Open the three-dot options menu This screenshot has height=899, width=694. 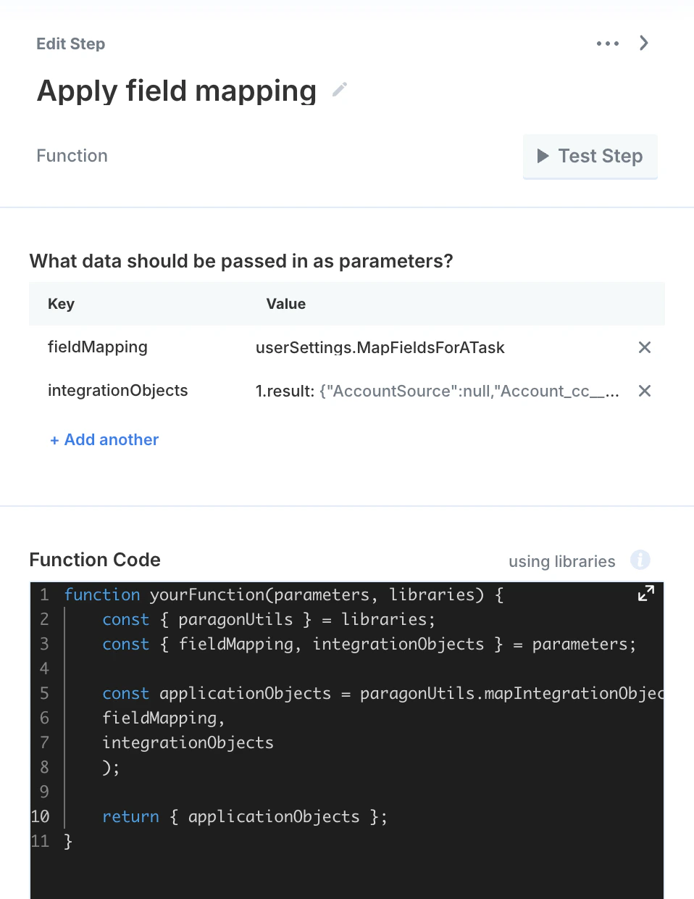click(607, 43)
